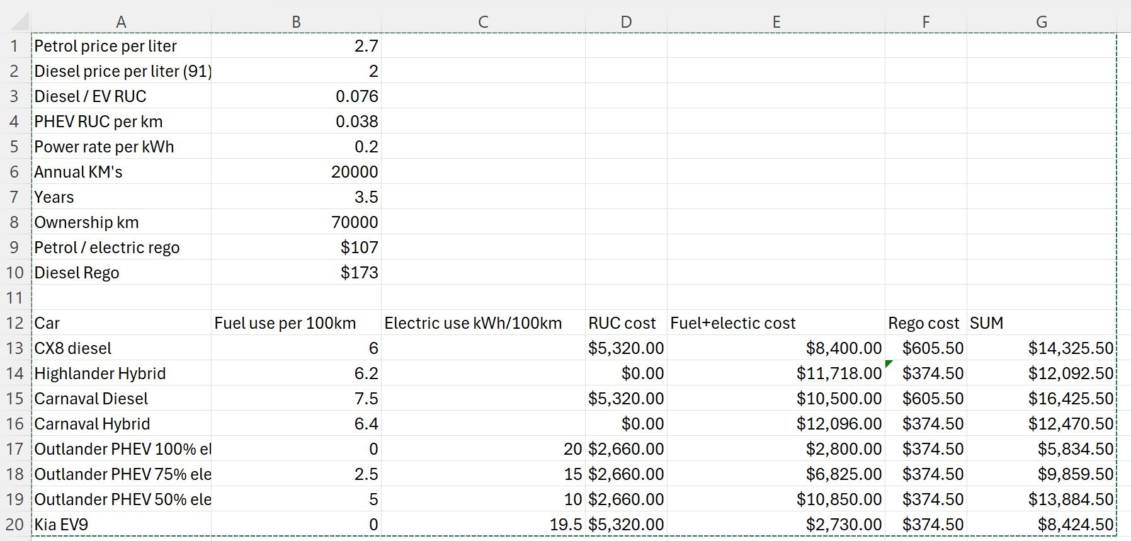Select column B header

coord(296,22)
